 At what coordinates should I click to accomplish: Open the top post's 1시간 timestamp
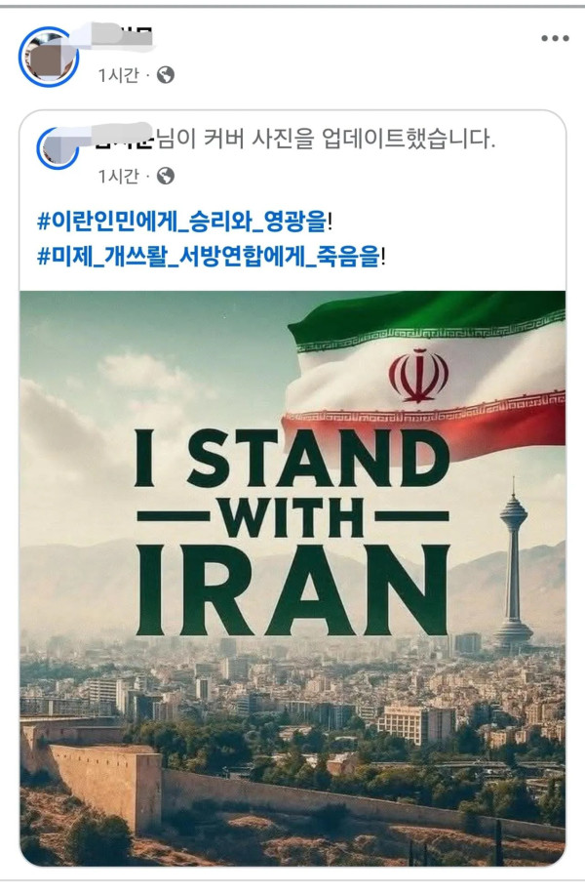pos(118,75)
